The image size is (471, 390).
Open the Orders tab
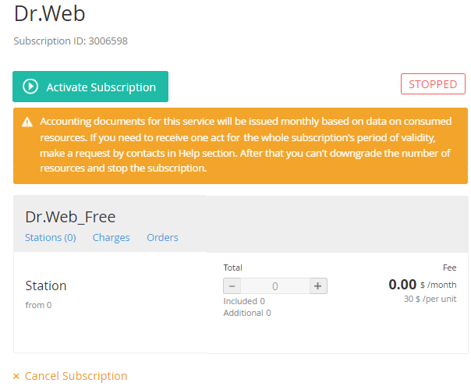tap(162, 237)
